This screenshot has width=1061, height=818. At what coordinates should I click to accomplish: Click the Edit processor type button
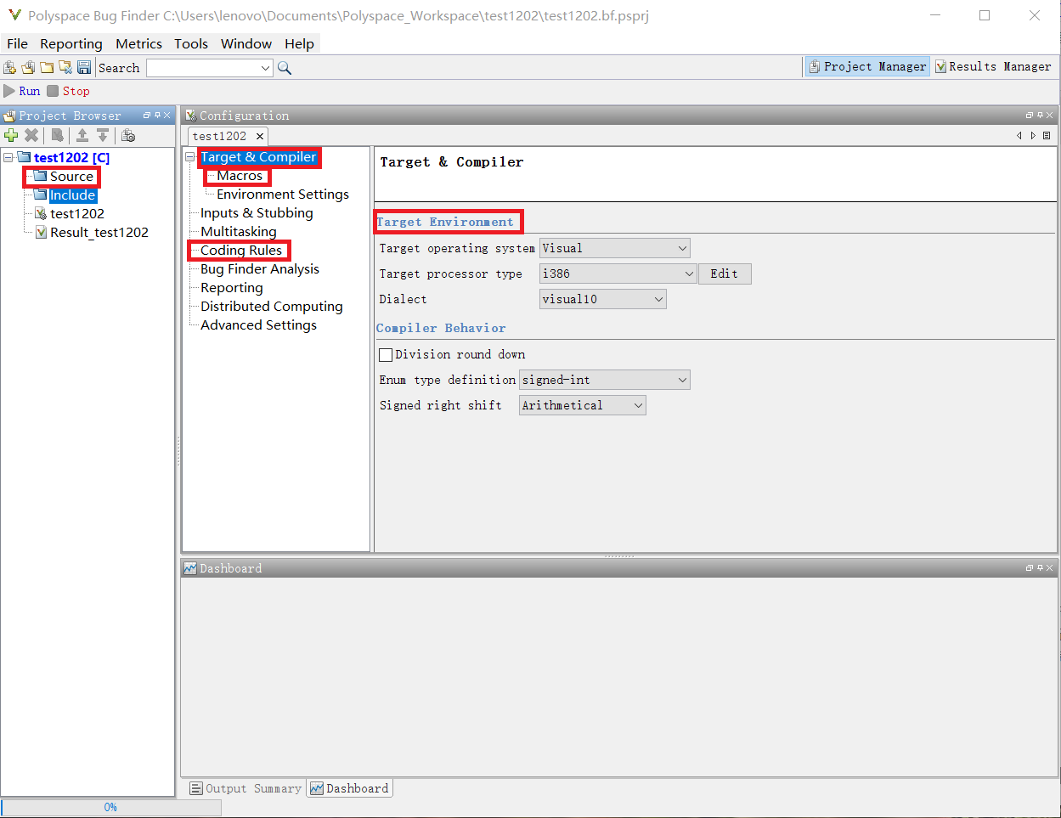[725, 274]
